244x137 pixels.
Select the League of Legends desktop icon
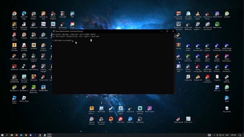(34, 57)
